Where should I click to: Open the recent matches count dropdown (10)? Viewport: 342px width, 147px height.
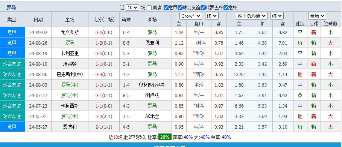pos(132,7)
